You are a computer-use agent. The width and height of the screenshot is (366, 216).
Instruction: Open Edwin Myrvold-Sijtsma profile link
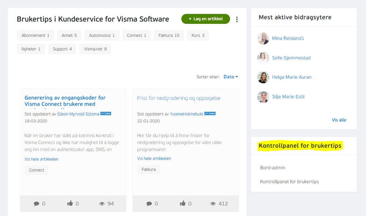78,114
